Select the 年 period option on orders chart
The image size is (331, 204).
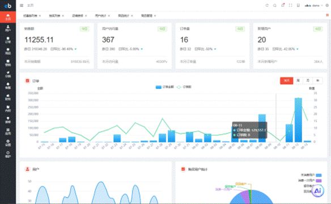(317, 81)
